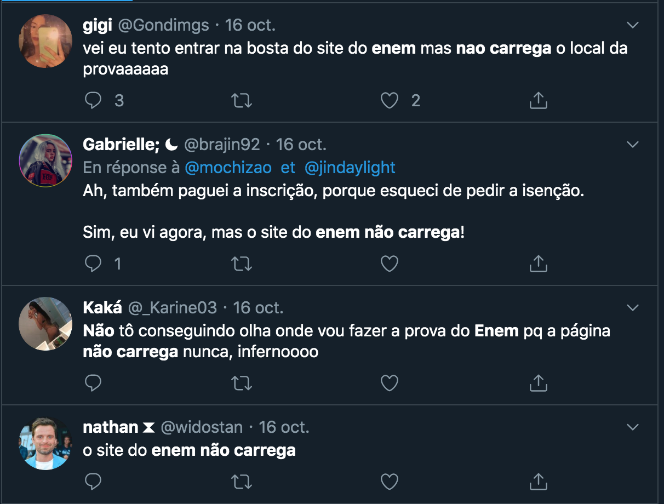Like gigi's tweet with 2 likes
Viewport: 664px width, 504px height.
click(x=390, y=101)
